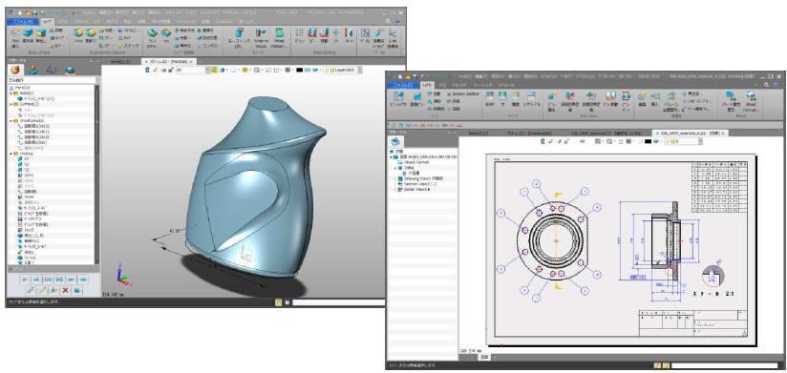Collapse the Wireframe tree node
Image resolution: width=787 pixels, height=373 pixels.
11,121
